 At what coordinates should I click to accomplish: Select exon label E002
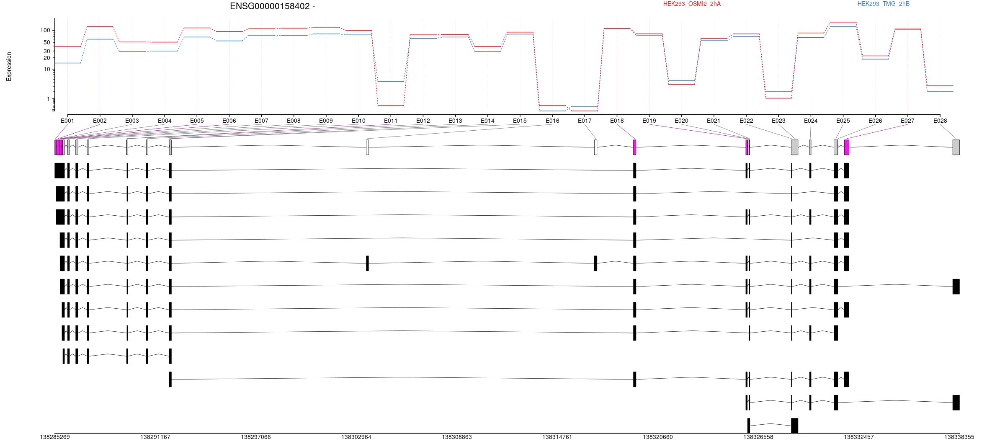[100, 121]
